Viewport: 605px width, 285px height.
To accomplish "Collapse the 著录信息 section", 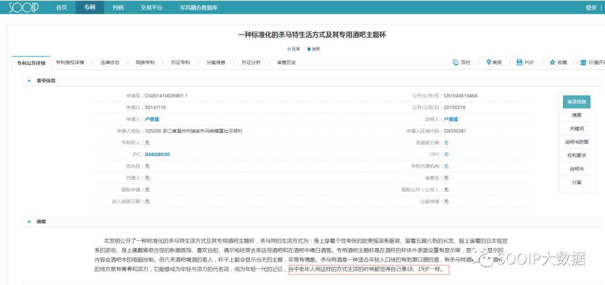I will [x=29, y=81].
